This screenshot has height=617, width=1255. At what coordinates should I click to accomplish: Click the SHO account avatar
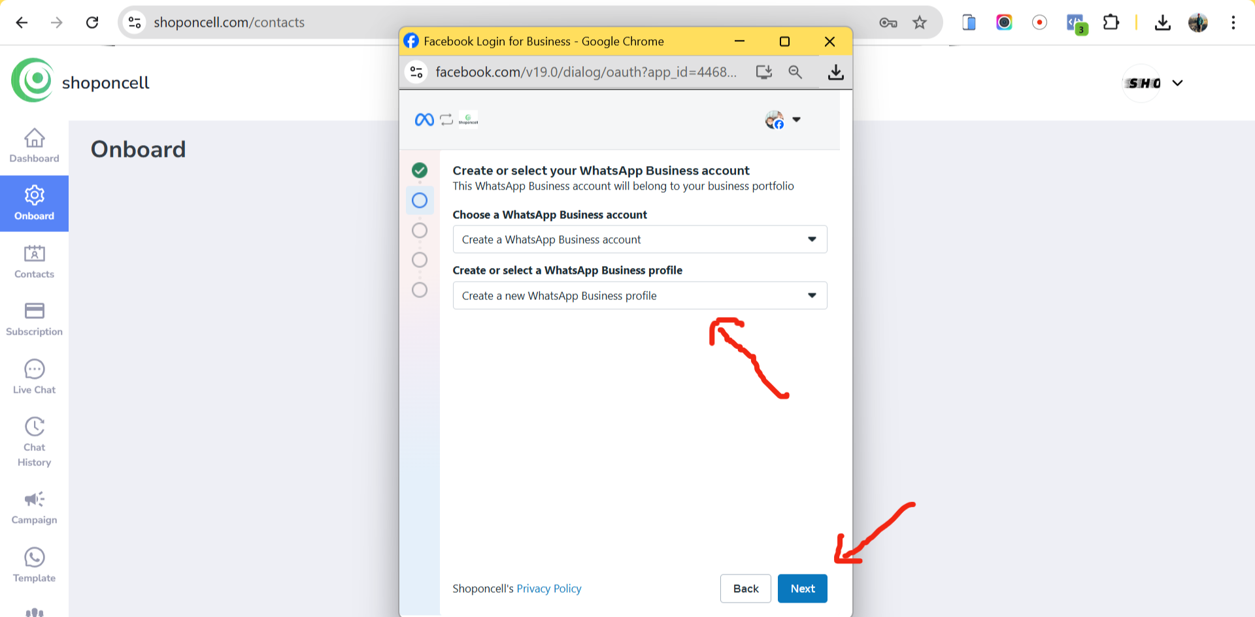click(1142, 83)
